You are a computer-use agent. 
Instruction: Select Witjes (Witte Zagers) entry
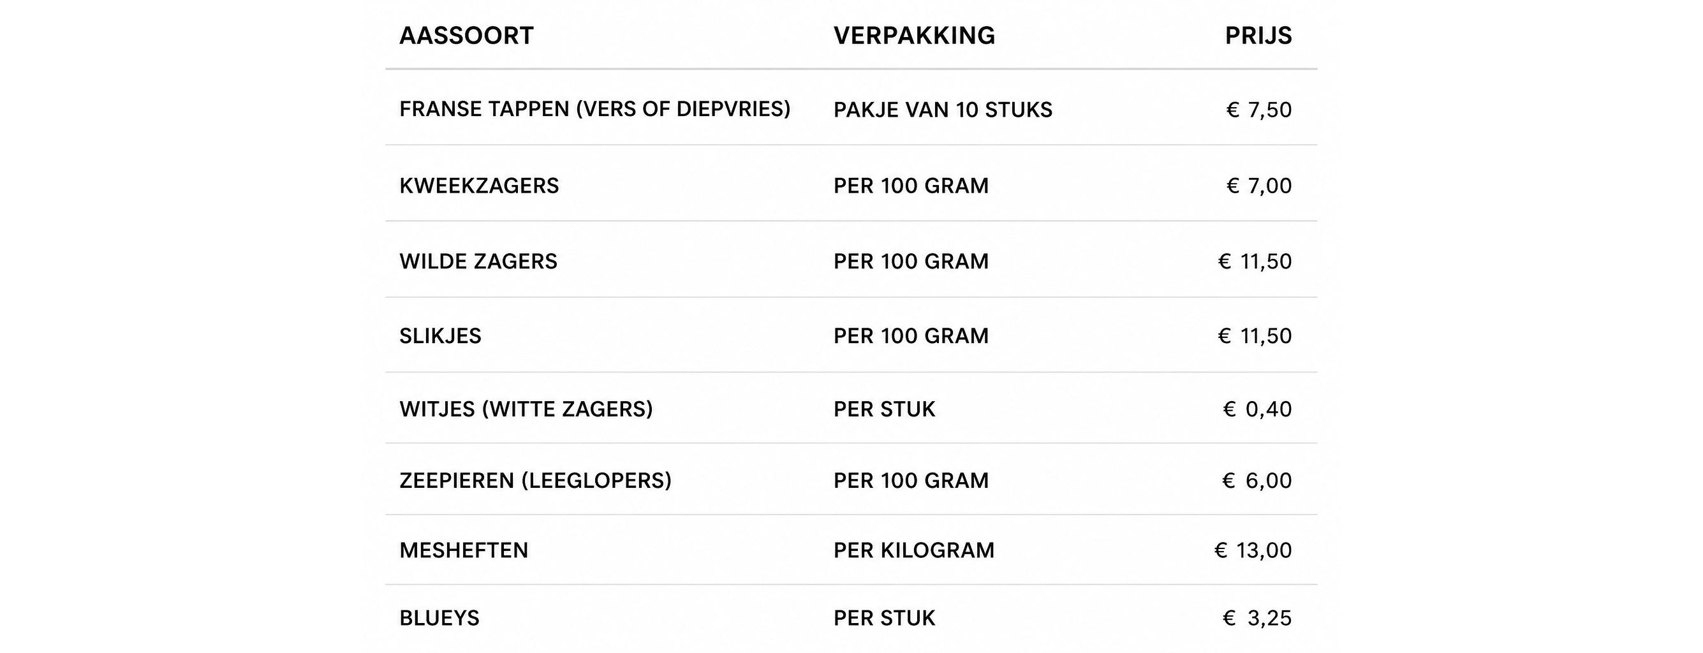point(526,409)
